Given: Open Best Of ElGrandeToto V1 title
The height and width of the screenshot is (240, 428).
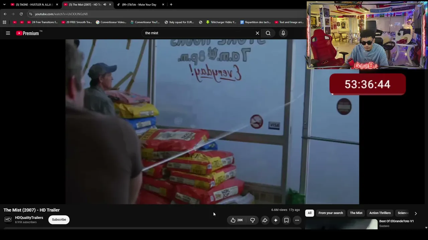Looking at the screenshot, I should point(396,221).
